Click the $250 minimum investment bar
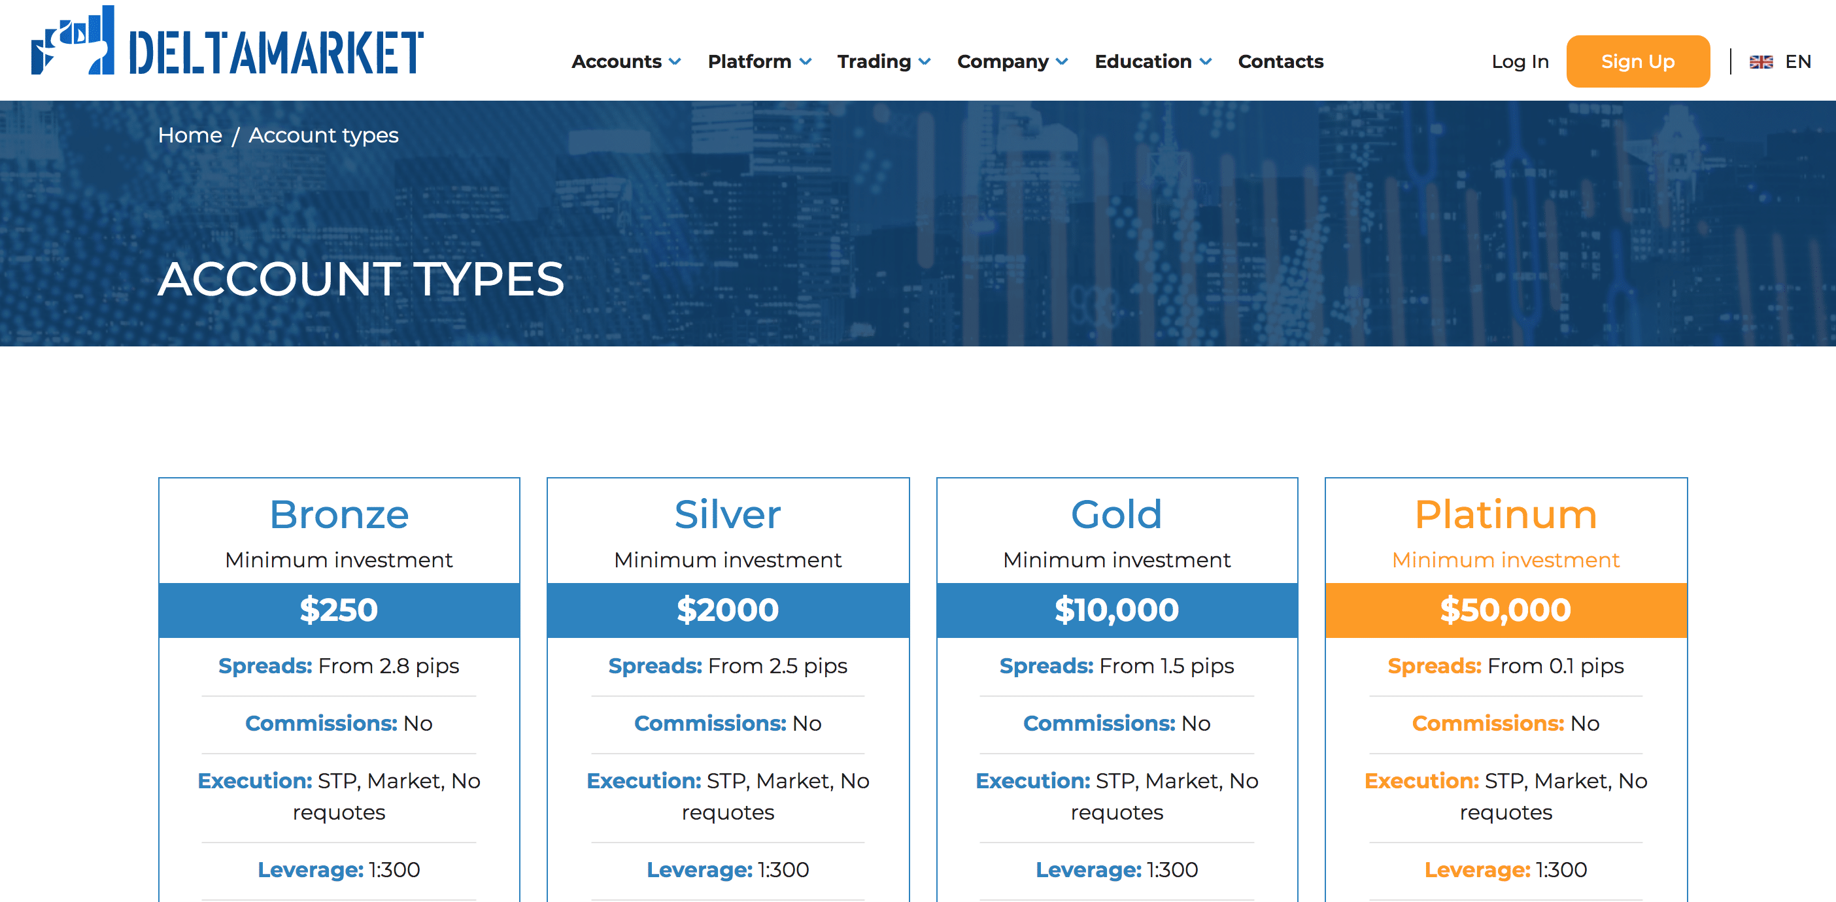 tap(339, 610)
